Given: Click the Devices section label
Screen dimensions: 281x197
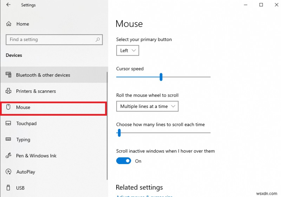Looking at the screenshot, I should (14, 55).
